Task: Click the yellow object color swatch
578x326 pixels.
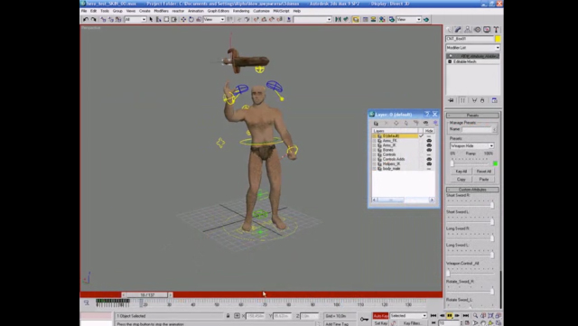Action: (498, 39)
